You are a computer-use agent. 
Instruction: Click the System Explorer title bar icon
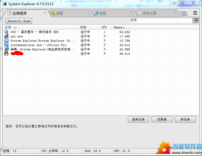point(5,4)
